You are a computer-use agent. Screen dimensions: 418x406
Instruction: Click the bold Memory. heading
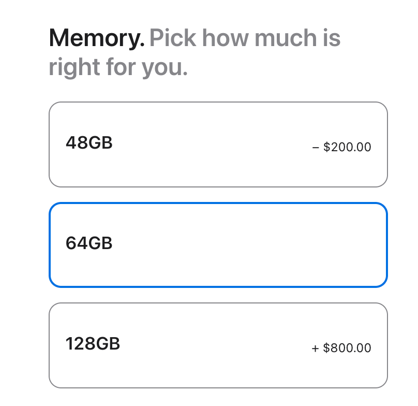pos(97,38)
